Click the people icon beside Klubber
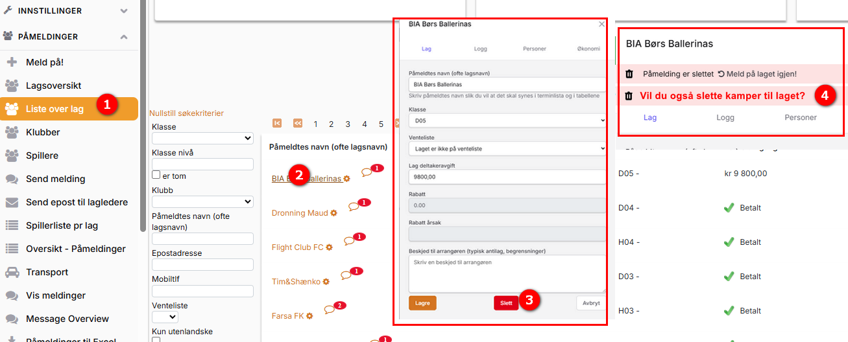Screen dimensions: 848x342 coord(12,132)
